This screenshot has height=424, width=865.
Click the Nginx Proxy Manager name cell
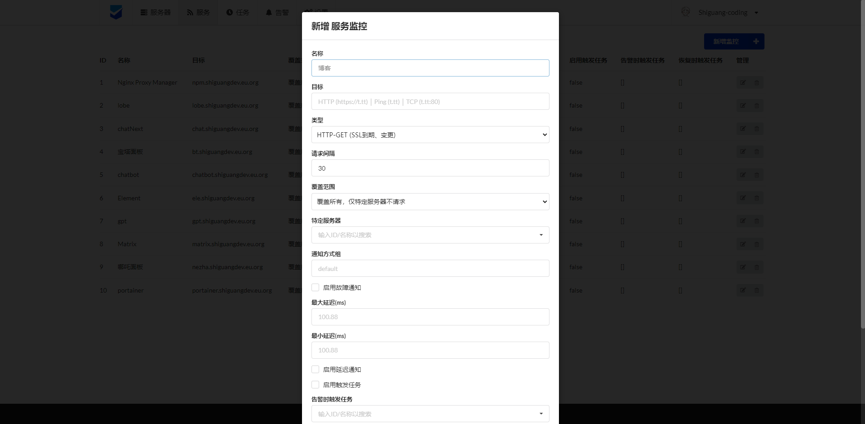click(x=147, y=83)
